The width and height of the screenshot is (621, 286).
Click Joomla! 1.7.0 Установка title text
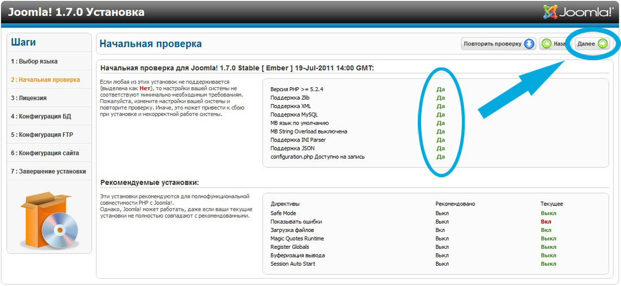[x=76, y=12]
